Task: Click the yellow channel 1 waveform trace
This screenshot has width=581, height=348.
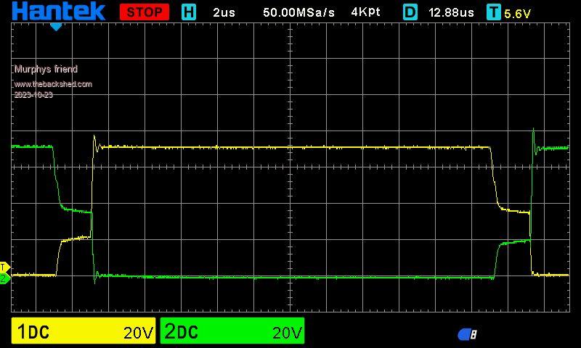Action: coord(290,147)
